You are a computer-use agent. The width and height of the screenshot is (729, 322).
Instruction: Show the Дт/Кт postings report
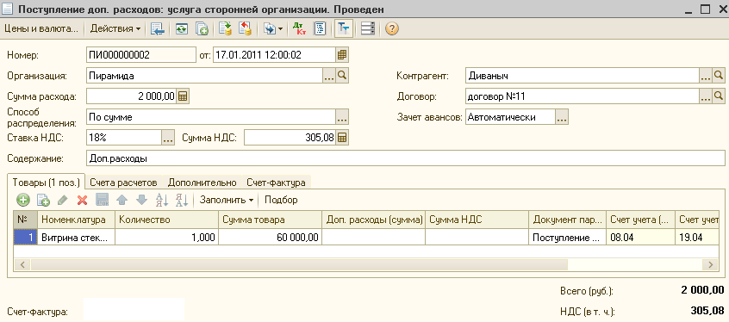pyautogui.click(x=299, y=28)
